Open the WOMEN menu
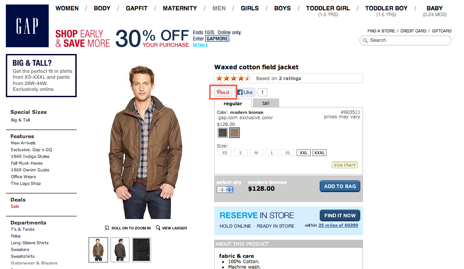The width and height of the screenshot is (464, 269). pos(67,9)
